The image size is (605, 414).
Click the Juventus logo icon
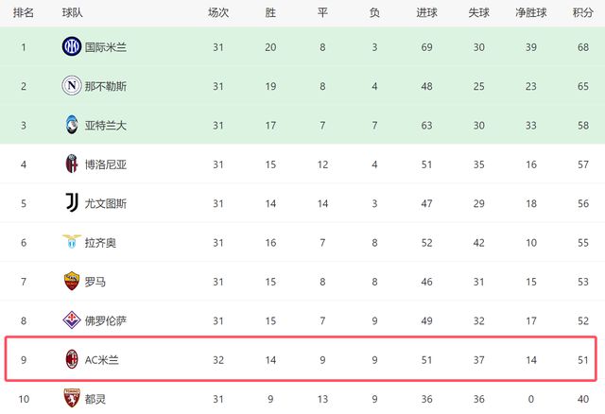coord(72,203)
